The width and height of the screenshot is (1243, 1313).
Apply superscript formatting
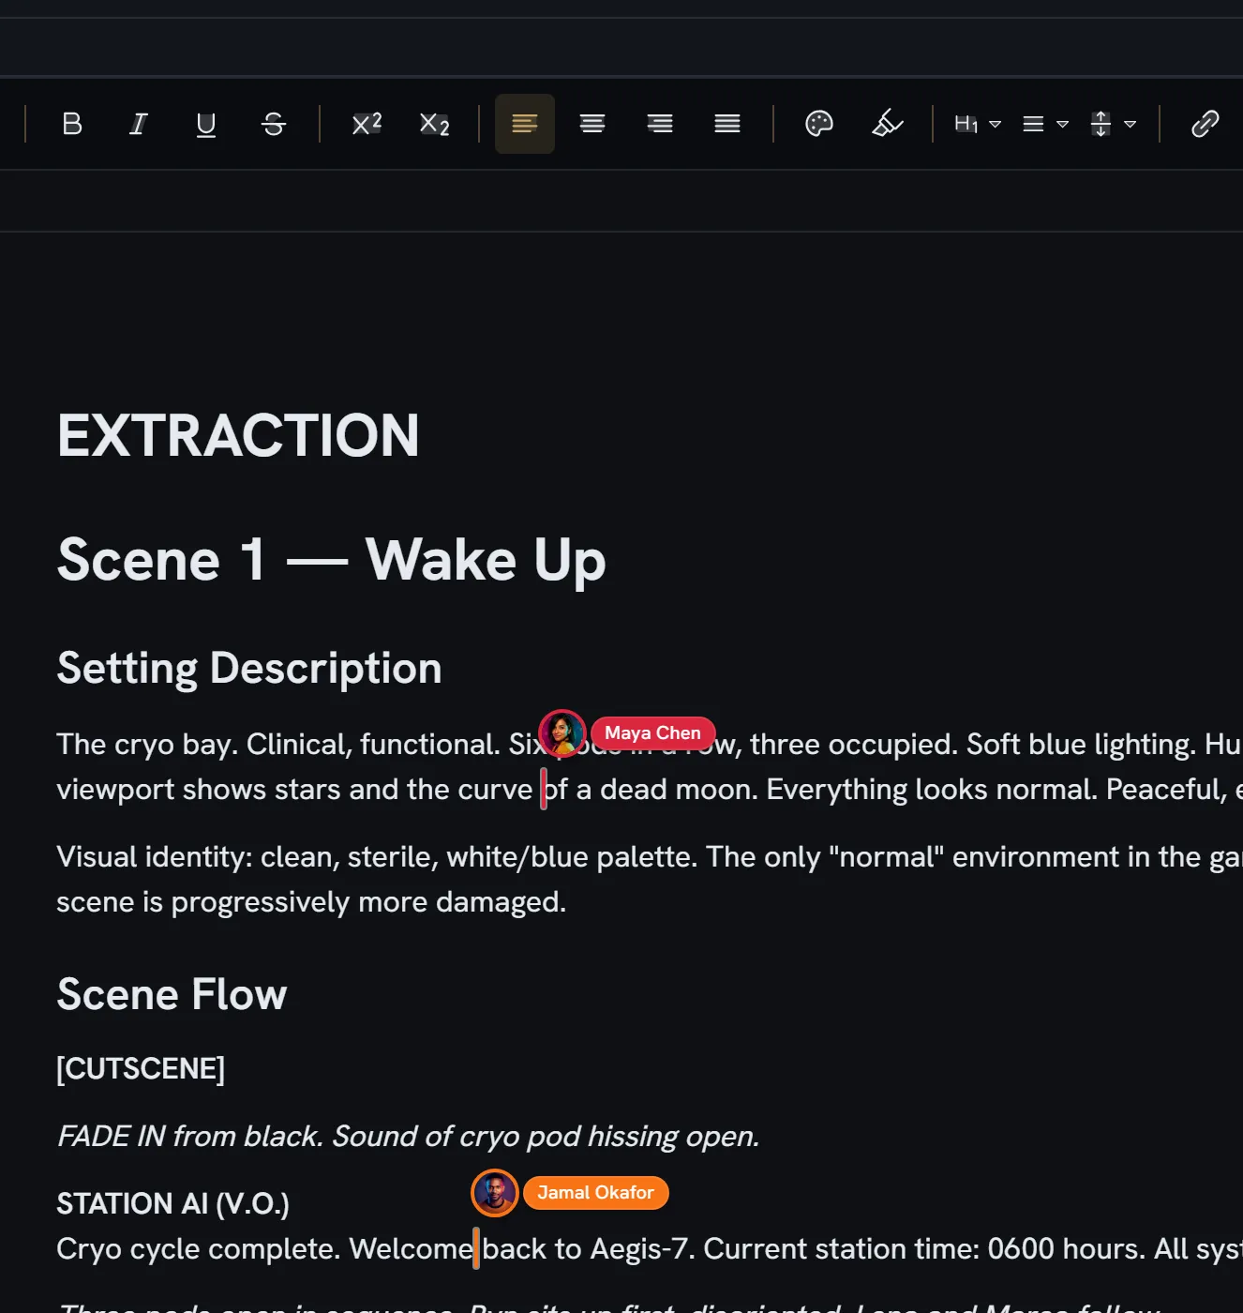(367, 124)
